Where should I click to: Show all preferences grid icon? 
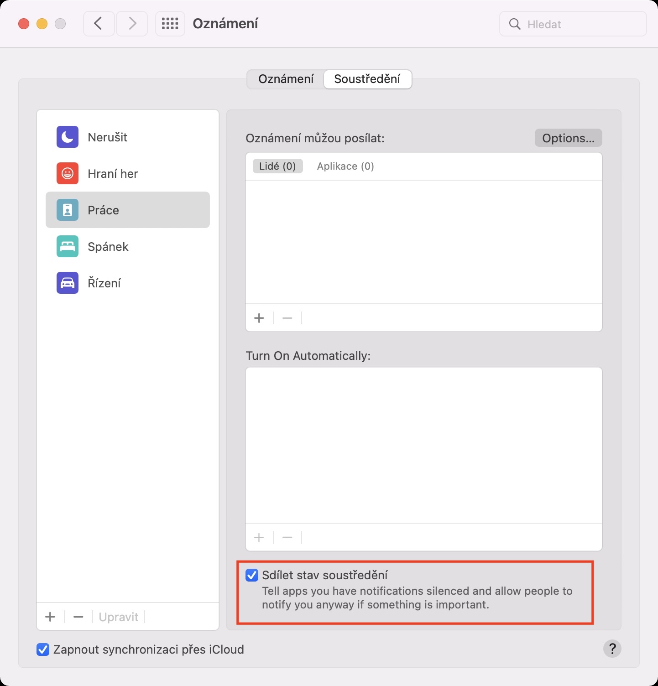pyautogui.click(x=170, y=24)
